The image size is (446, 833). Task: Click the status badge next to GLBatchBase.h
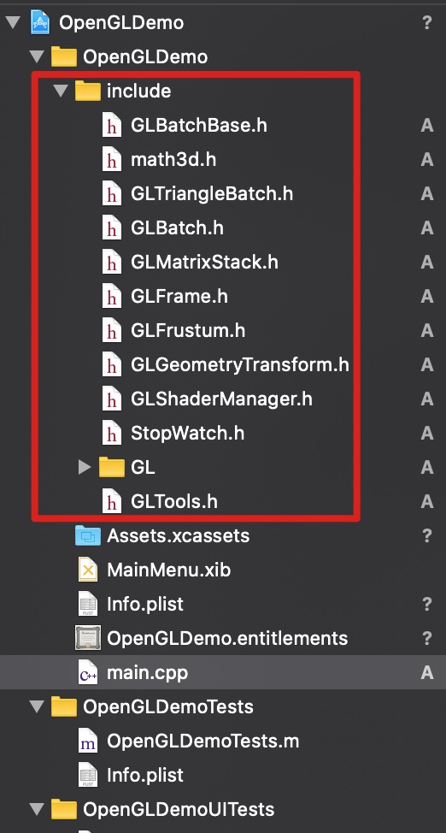(x=427, y=126)
